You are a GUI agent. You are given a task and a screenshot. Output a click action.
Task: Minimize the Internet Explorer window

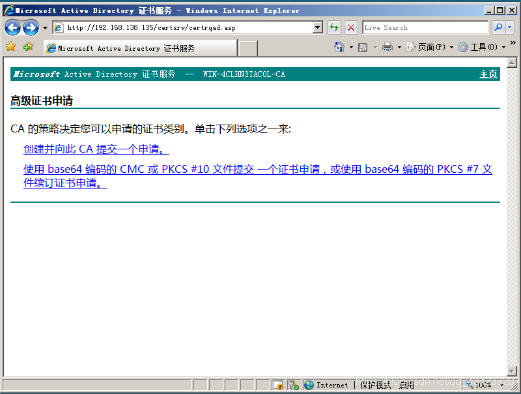click(489, 10)
